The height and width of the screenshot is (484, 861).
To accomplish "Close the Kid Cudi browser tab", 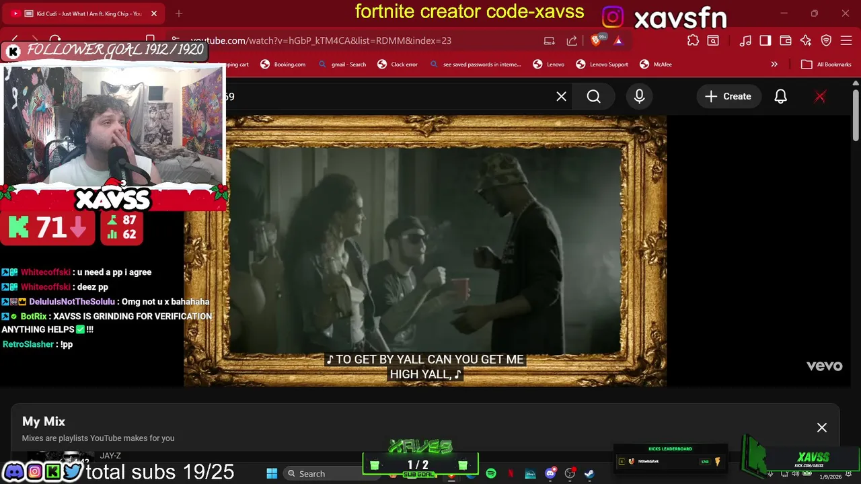I will [154, 13].
